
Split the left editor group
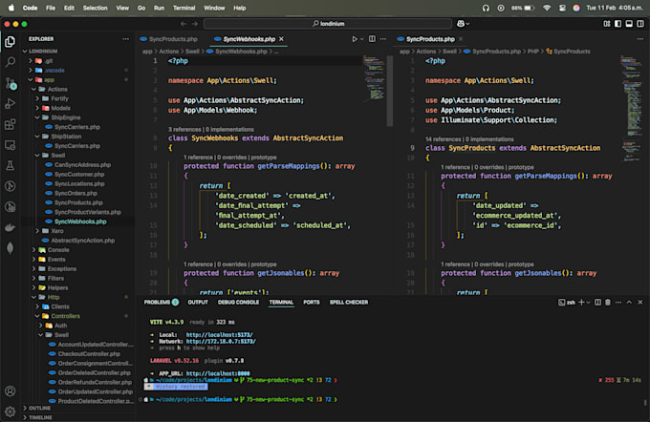point(372,39)
